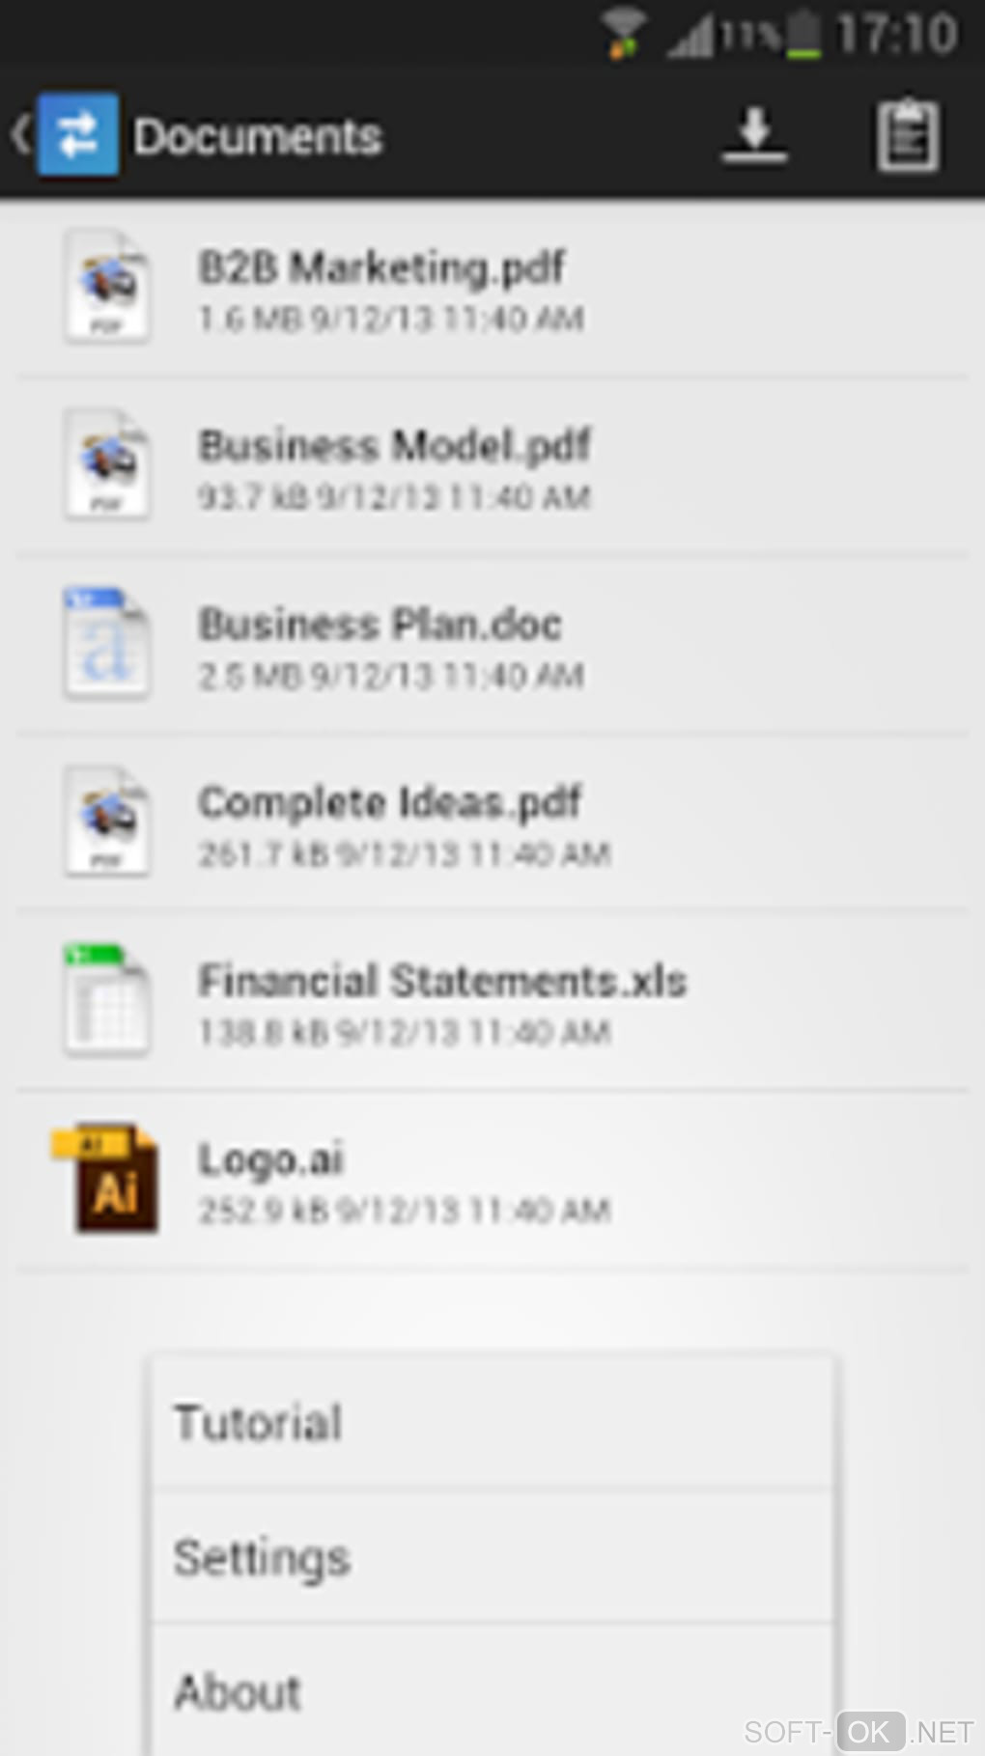Open Settings from the popup menu
985x1756 pixels.
pyautogui.click(x=492, y=1556)
